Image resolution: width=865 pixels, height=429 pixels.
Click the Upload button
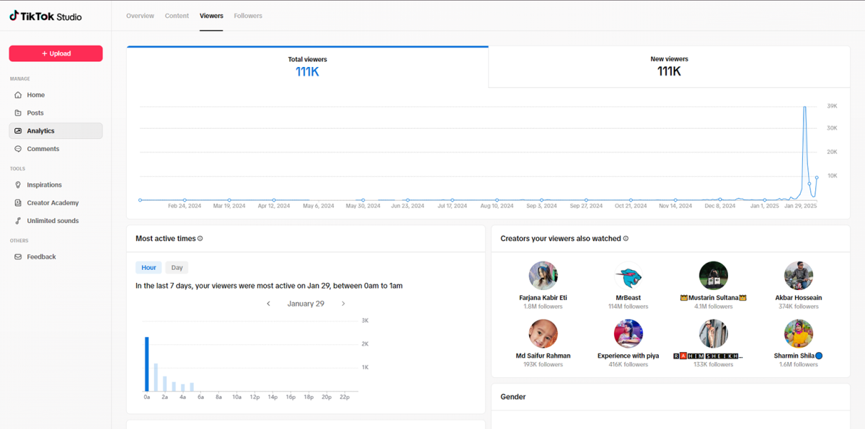click(x=56, y=53)
